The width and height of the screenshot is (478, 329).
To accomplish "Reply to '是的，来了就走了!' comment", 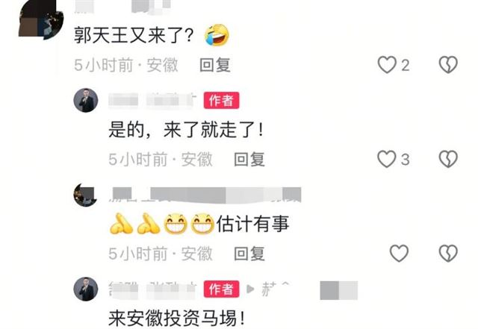I will coord(249,160).
